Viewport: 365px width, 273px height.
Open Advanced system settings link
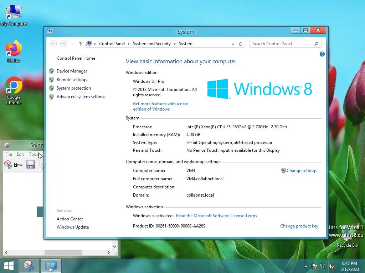pos(81,97)
